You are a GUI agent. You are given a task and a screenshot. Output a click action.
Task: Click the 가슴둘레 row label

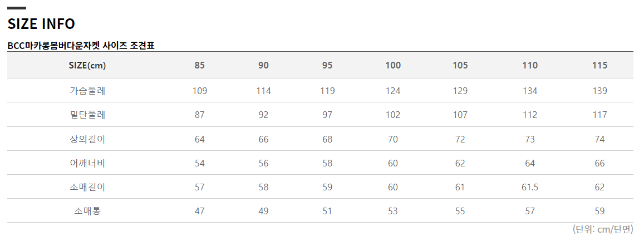coord(87,91)
